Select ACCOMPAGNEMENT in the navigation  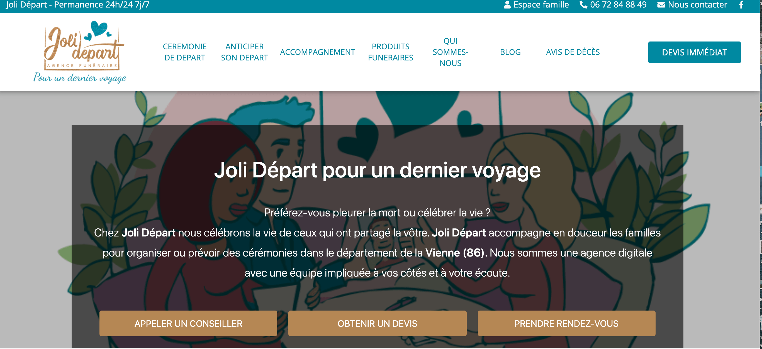[x=317, y=52]
